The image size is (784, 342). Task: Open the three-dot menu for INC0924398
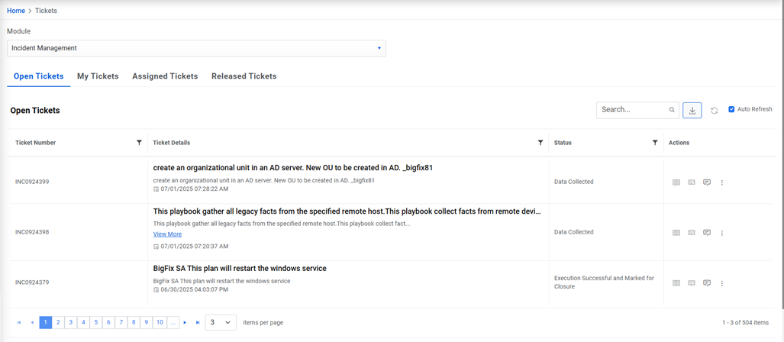tap(722, 233)
